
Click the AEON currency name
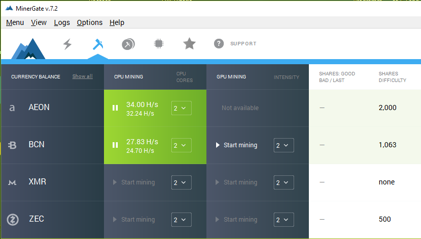click(39, 107)
